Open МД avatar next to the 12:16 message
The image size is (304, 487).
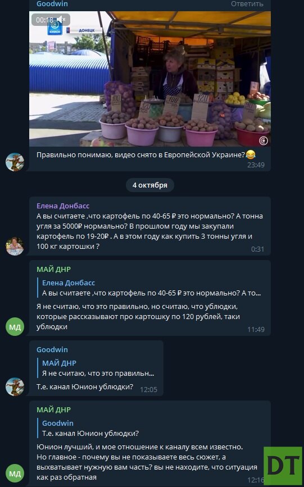pyautogui.click(x=15, y=474)
